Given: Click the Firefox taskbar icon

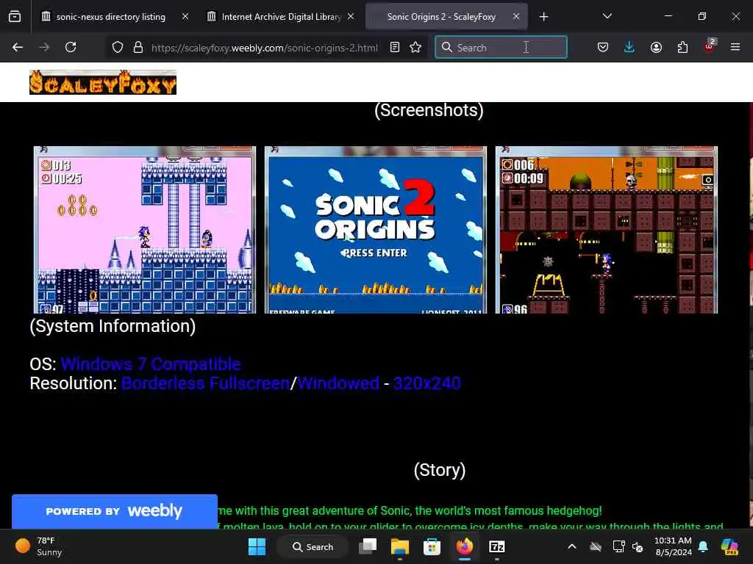Looking at the screenshot, I should pos(465,546).
